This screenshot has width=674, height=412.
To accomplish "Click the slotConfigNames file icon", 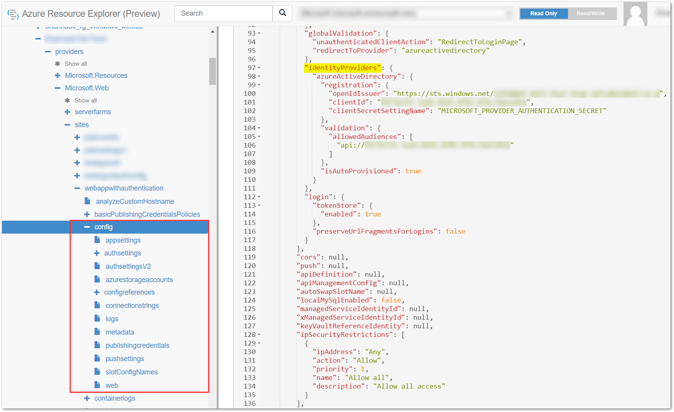I will 97,372.
